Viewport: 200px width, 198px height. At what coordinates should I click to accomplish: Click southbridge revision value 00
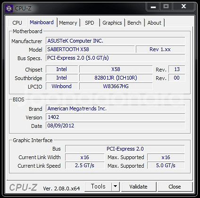point(177,78)
